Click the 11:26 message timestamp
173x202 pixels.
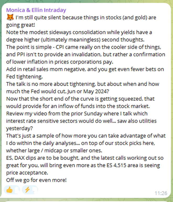click(161, 193)
